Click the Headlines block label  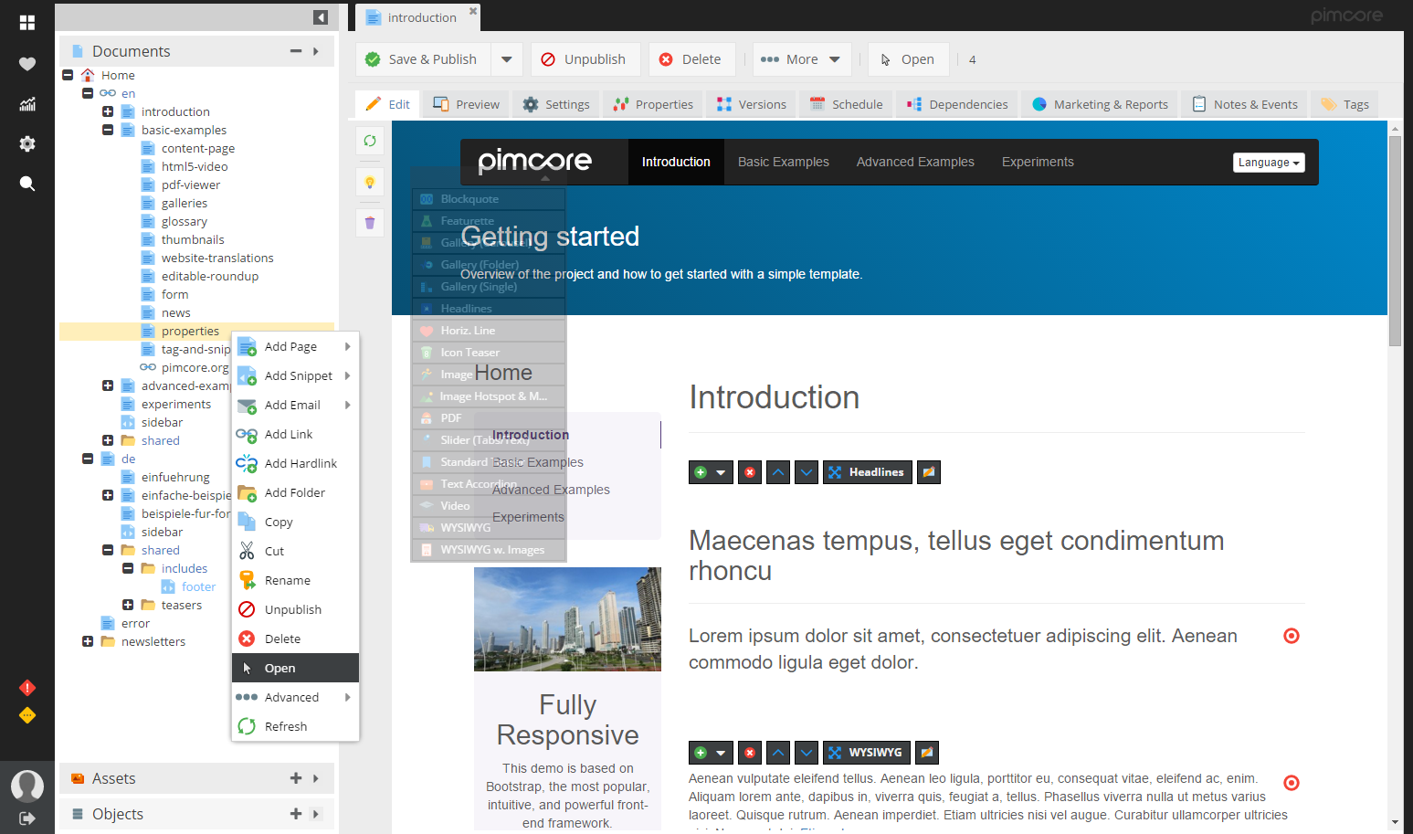click(x=867, y=472)
